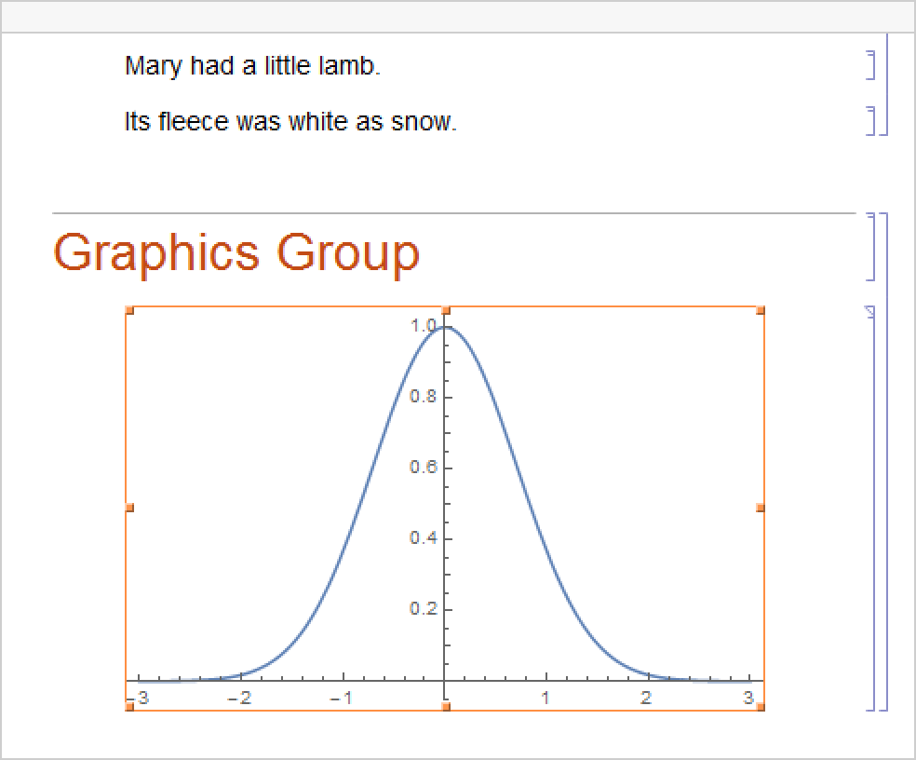Select the 'Graphics Group' heading cell bracket
This screenshot has height=760, width=916.
[x=872, y=247]
